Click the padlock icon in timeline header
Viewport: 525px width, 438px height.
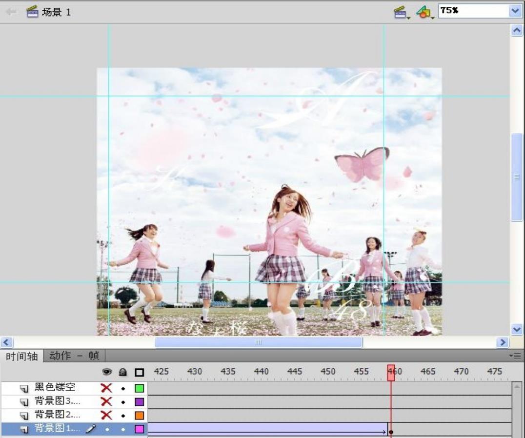[x=123, y=372]
